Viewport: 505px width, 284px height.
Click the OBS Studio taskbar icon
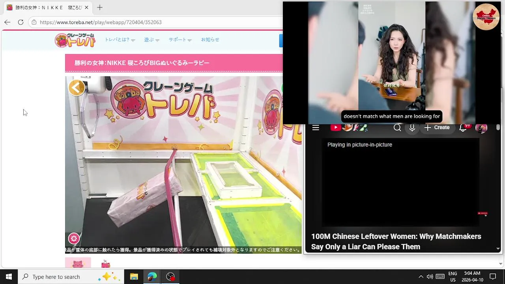tap(170, 277)
